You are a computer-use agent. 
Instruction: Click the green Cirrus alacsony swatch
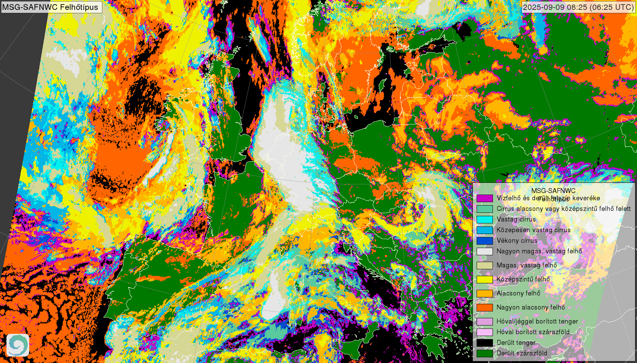[x=485, y=209]
